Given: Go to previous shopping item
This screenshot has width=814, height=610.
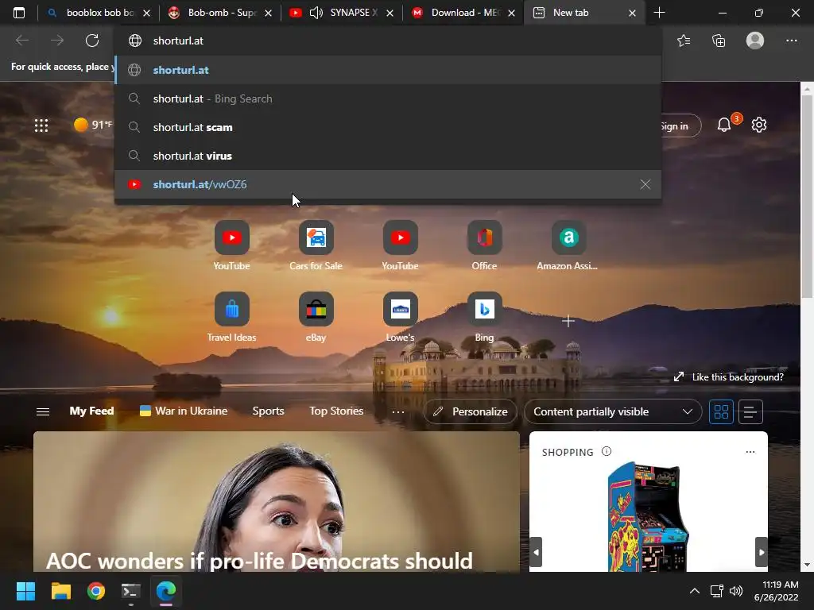Looking at the screenshot, I should tap(537, 553).
